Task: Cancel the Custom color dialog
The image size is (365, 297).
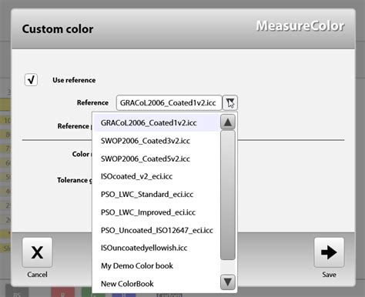Action: (37, 252)
